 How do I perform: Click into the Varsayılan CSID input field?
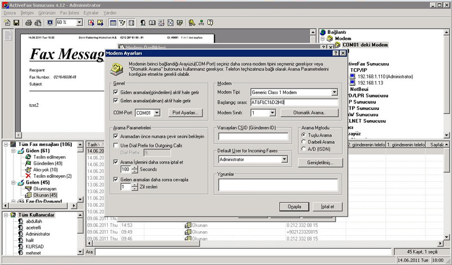[x=253, y=136]
